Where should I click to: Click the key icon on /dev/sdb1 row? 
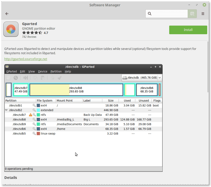[34, 105]
